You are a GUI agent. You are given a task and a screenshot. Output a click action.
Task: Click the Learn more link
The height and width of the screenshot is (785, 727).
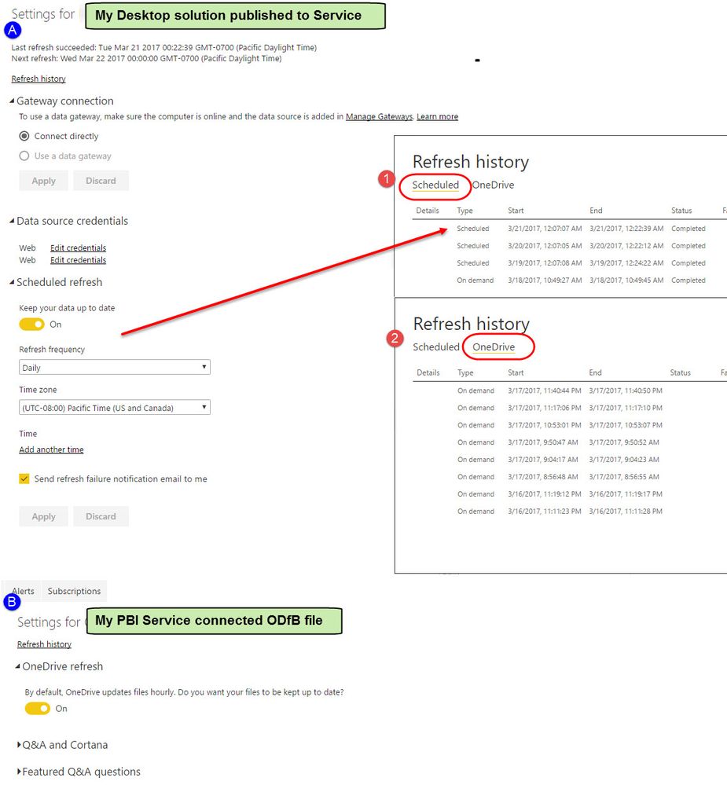click(x=437, y=116)
